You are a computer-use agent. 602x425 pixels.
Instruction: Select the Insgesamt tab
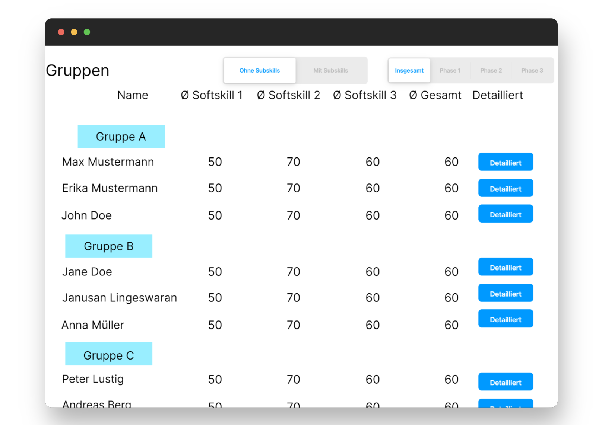pyautogui.click(x=409, y=70)
